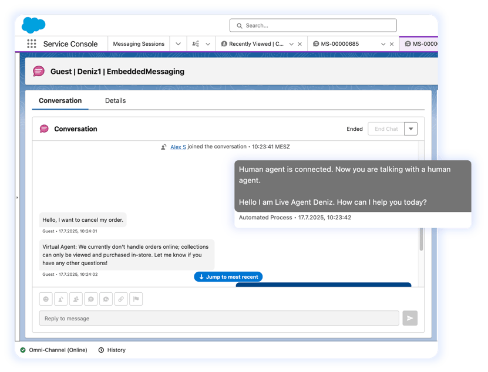The image size is (488, 372).
Task: Click the 'Hello, I want to cancel my order.' message
Action: tap(83, 220)
